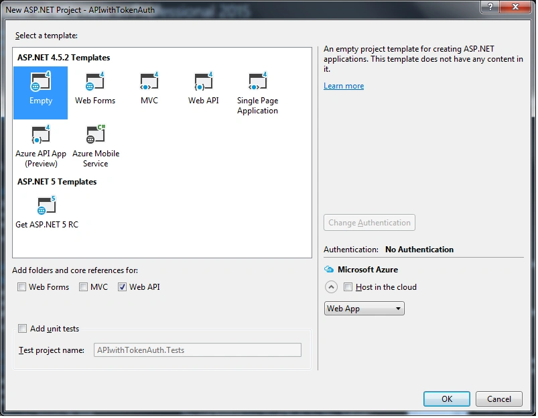Image resolution: width=538 pixels, height=418 pixels.
Task: Confirm with the OK button
Action: click(447, 399)
